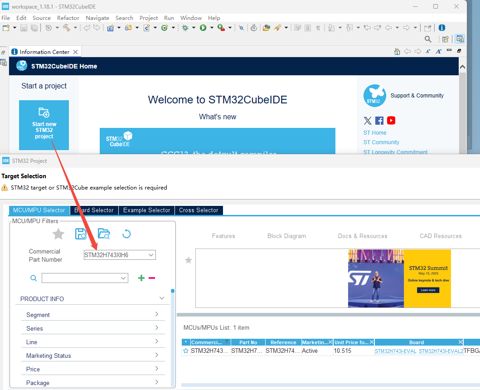Click the hammer Build toolbar icon
The width and height of the screenshot is (480, 390).
(67, 28)
